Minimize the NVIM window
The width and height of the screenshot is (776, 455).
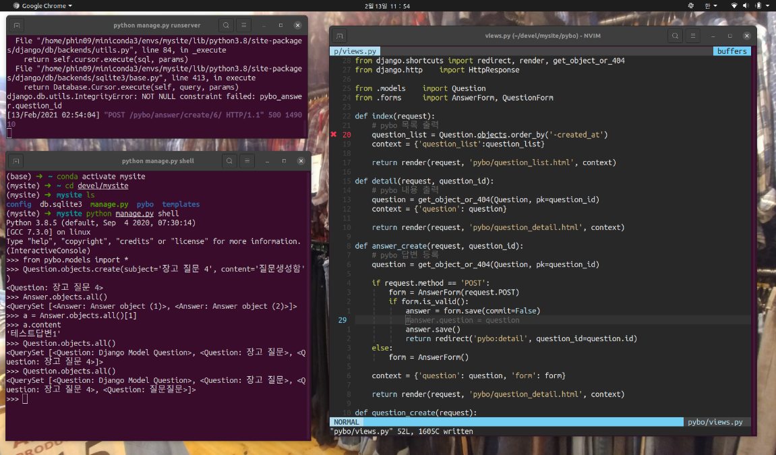coord(713,36)
